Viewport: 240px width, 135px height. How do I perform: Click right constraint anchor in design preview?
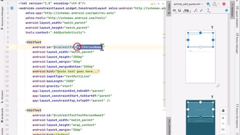point(213,40)
